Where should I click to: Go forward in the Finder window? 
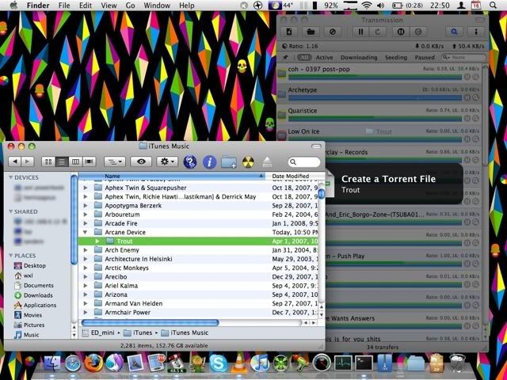click(28, 161)
